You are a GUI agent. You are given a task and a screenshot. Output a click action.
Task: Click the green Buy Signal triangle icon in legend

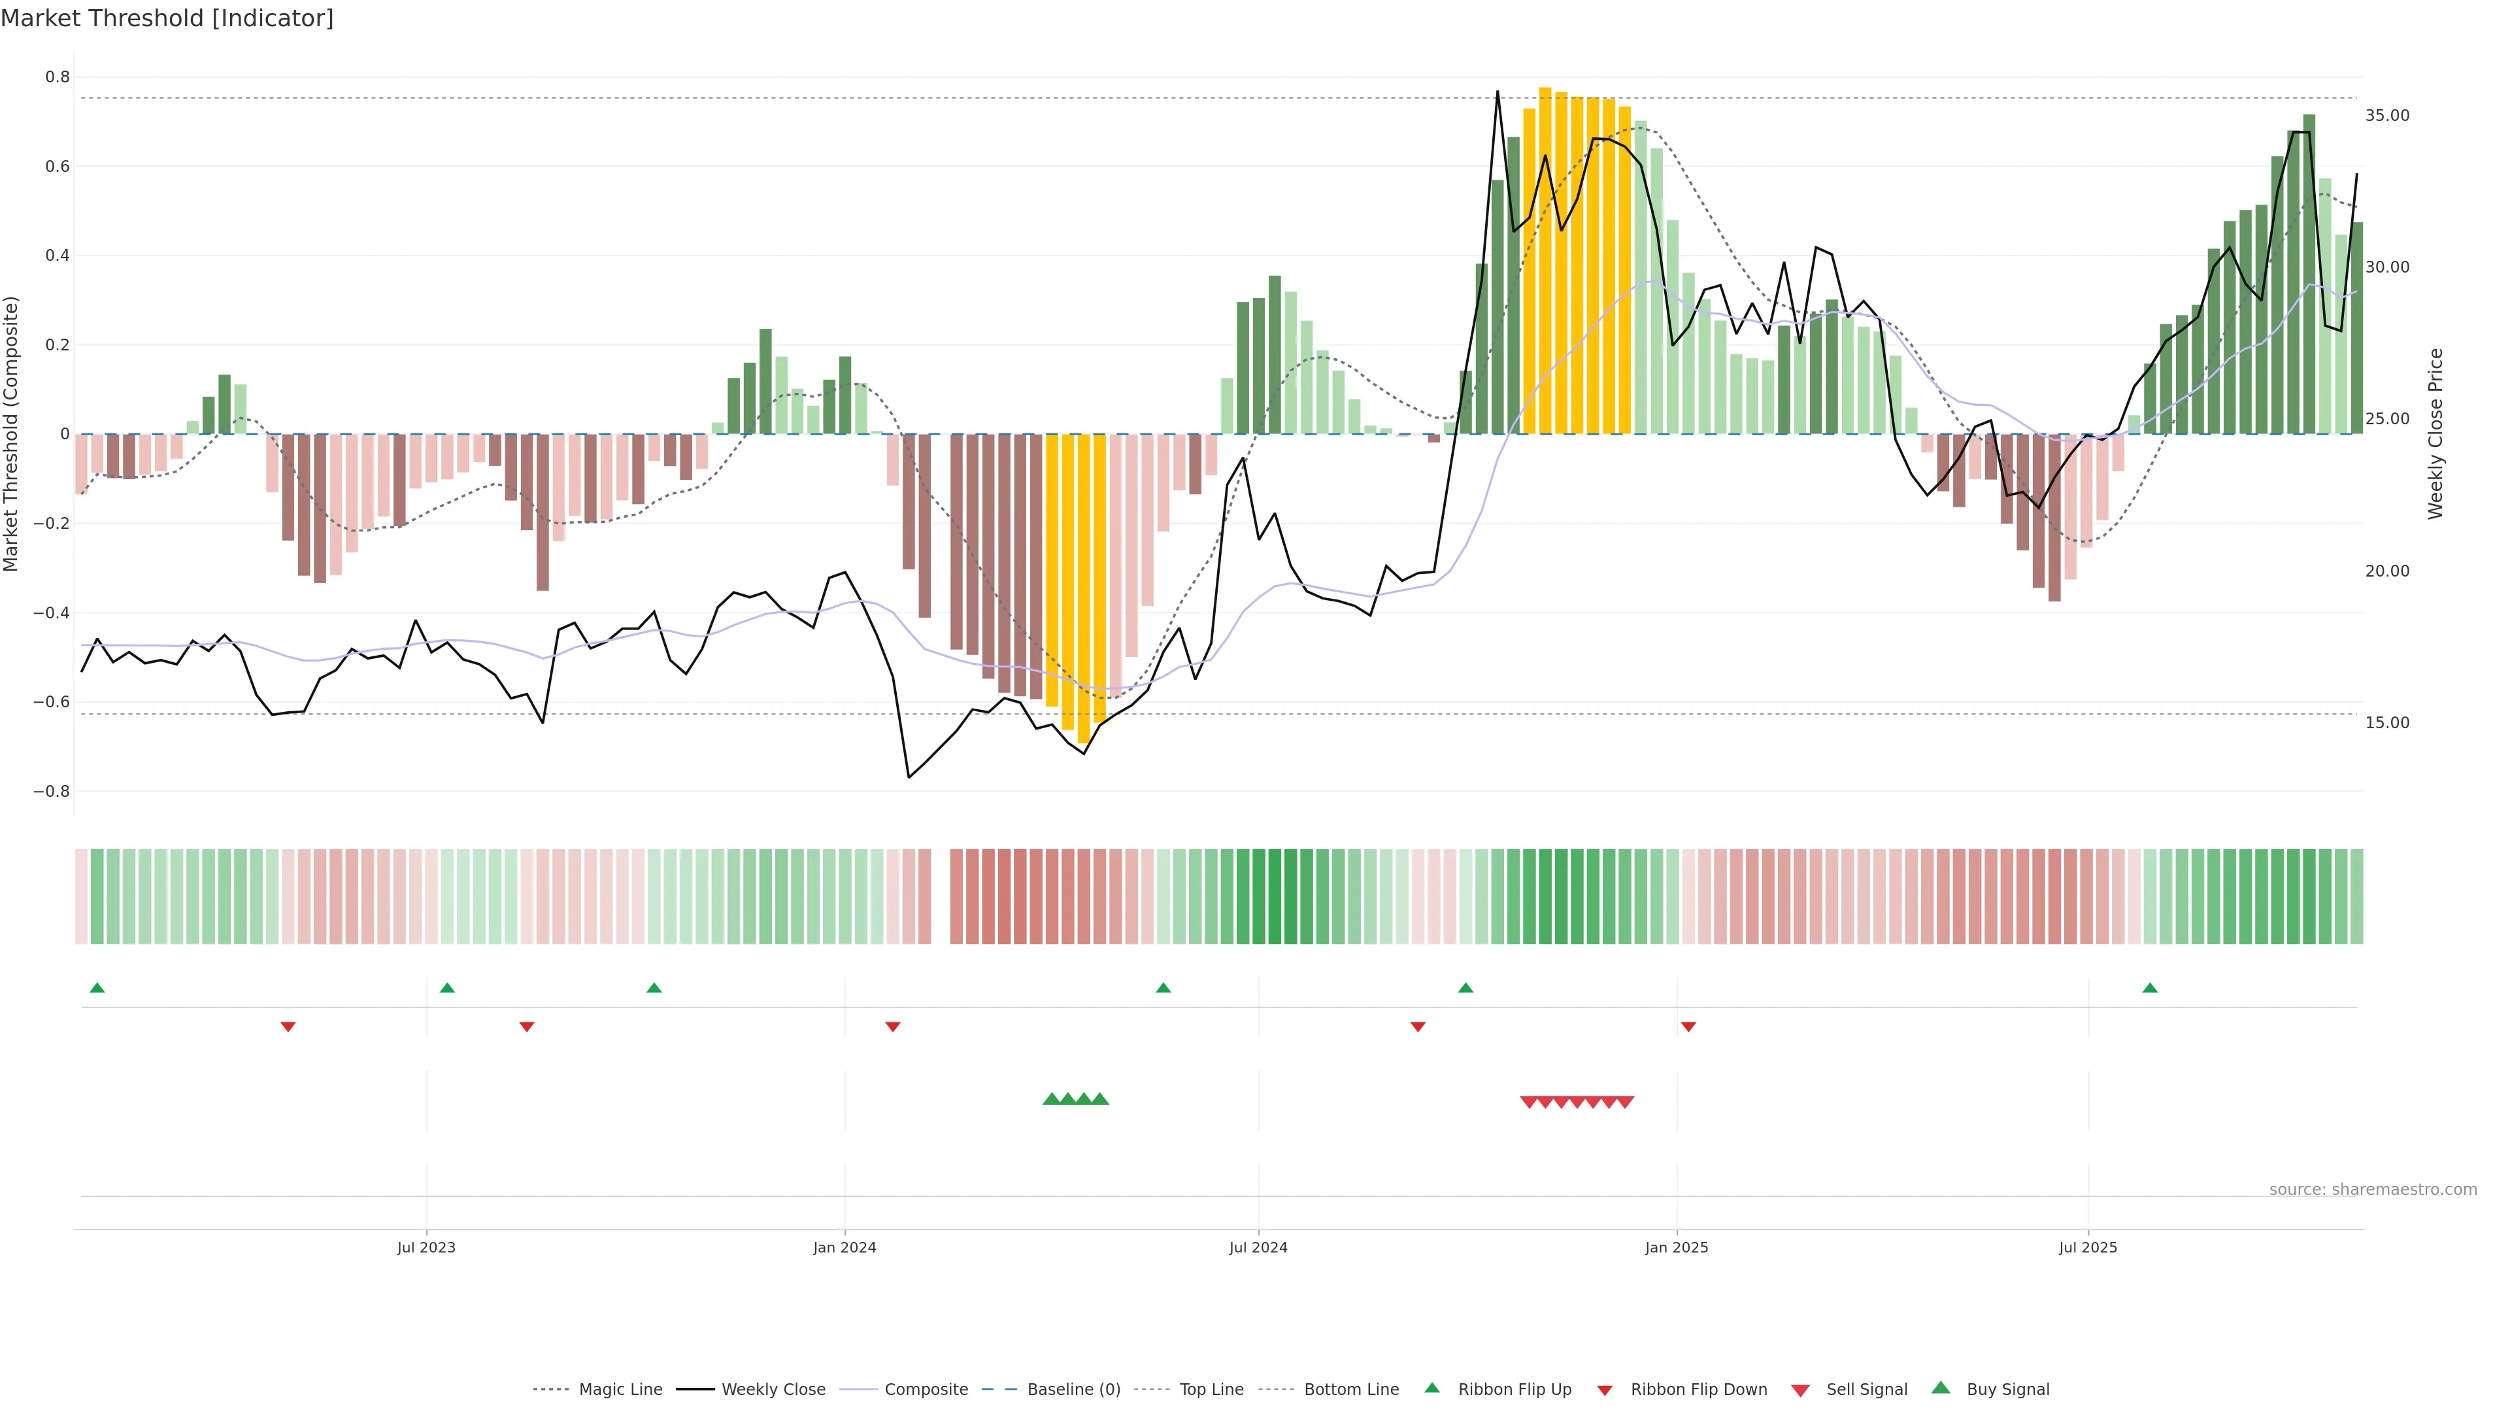pyautogui.click(x=1940, y=1388)
